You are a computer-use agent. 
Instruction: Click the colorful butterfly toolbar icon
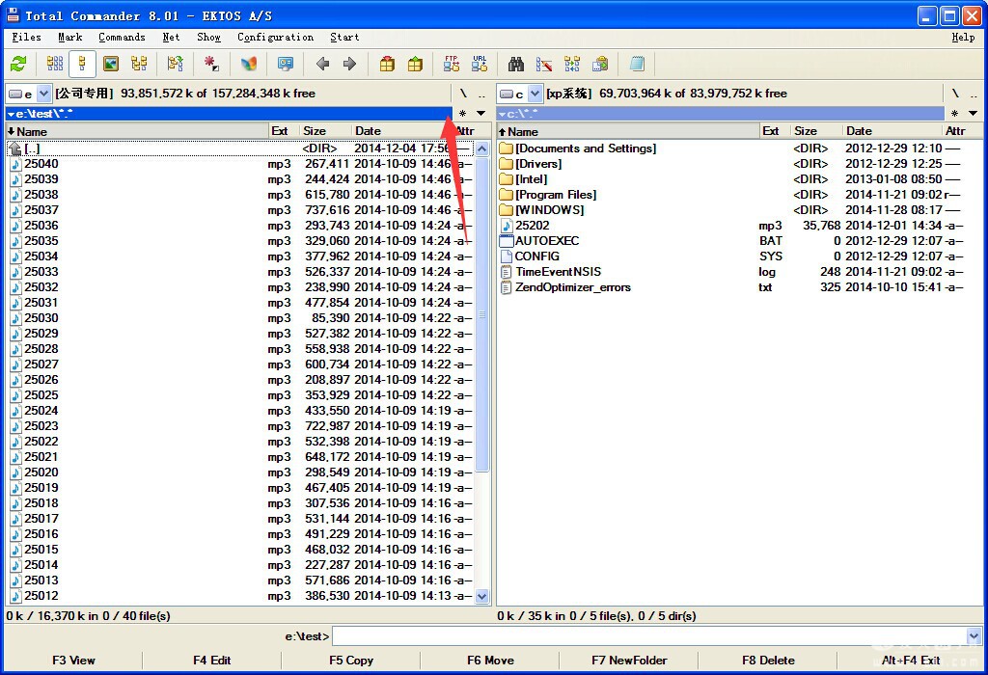click(249, 64)
